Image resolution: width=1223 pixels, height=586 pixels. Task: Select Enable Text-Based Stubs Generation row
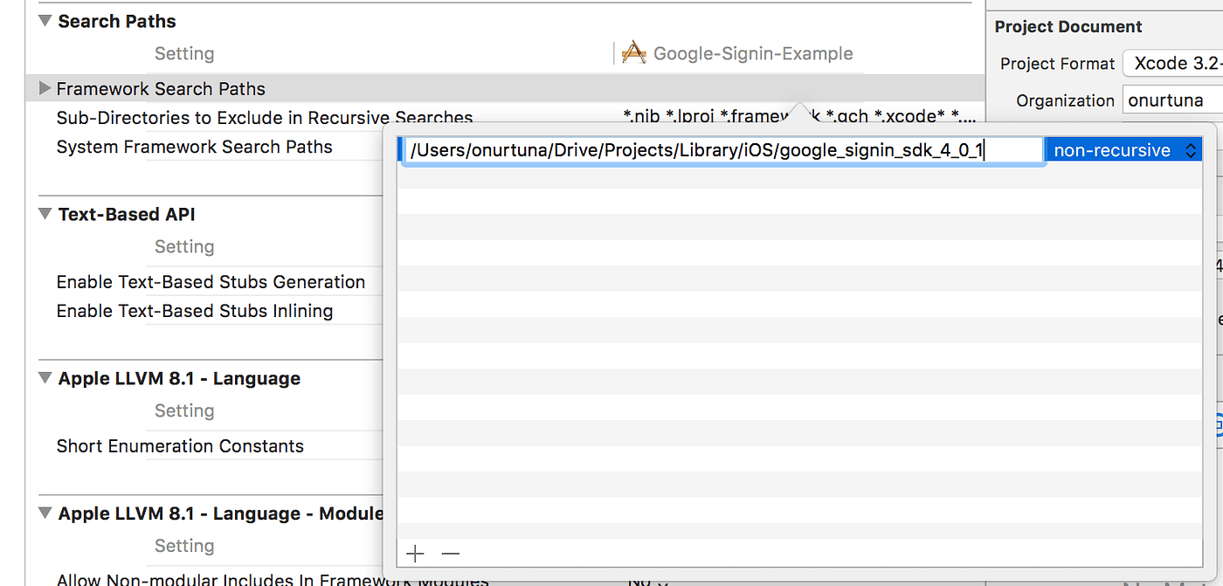click(211, 282)
